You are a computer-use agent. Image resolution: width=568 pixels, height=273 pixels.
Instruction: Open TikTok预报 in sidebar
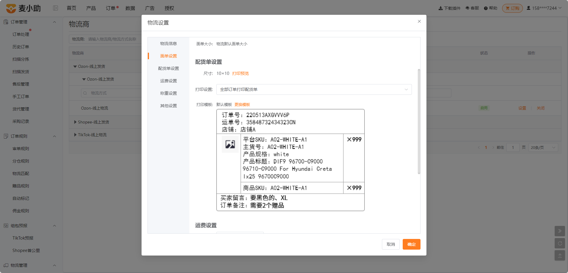click(x=23, y=238)
